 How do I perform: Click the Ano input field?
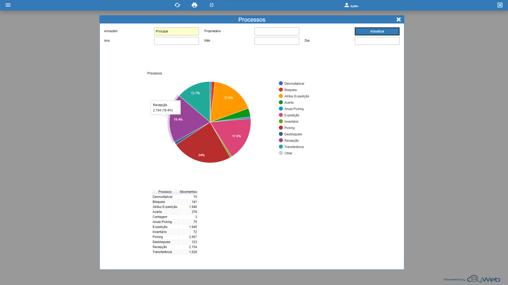click(x=176, y=41)
